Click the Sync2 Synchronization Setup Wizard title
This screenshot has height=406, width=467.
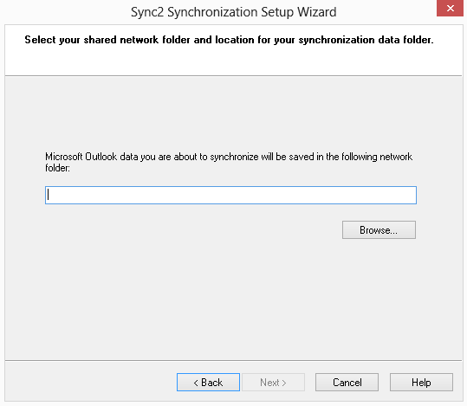pyautogui.click(x=234, y=12)
